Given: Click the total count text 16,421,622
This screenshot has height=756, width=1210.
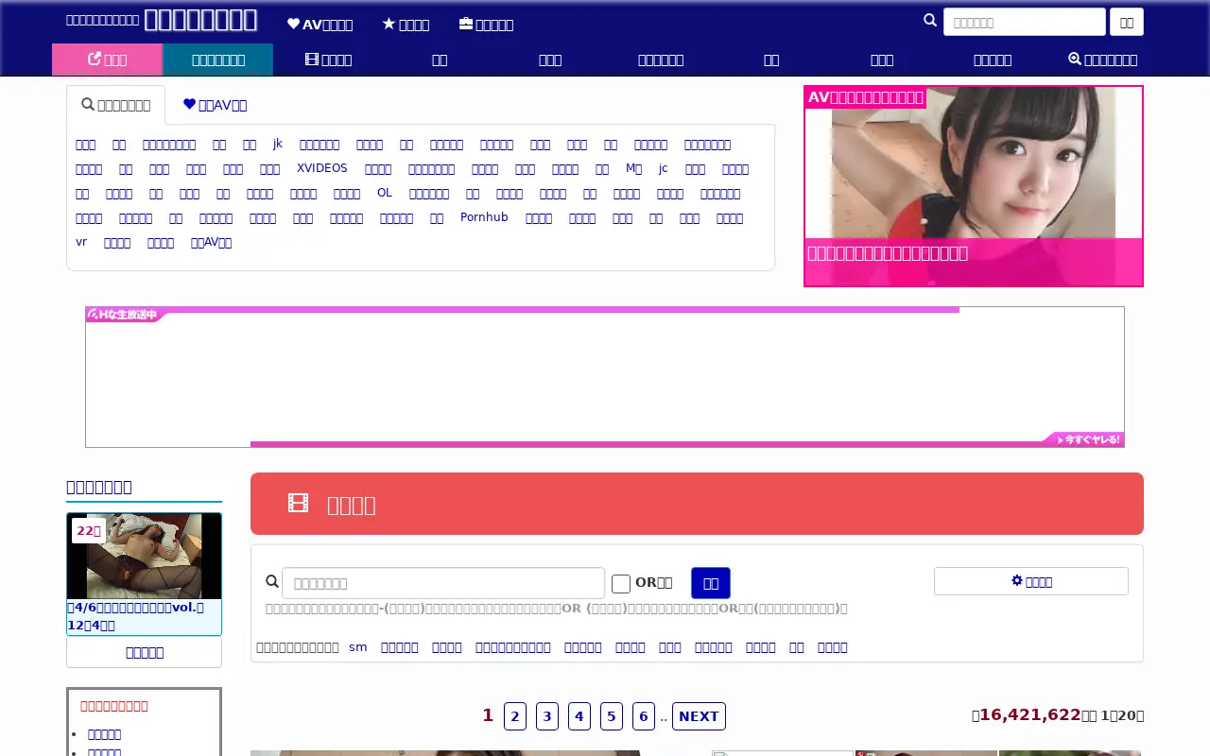Looking at the screenshot, I should click(1030, 715).
